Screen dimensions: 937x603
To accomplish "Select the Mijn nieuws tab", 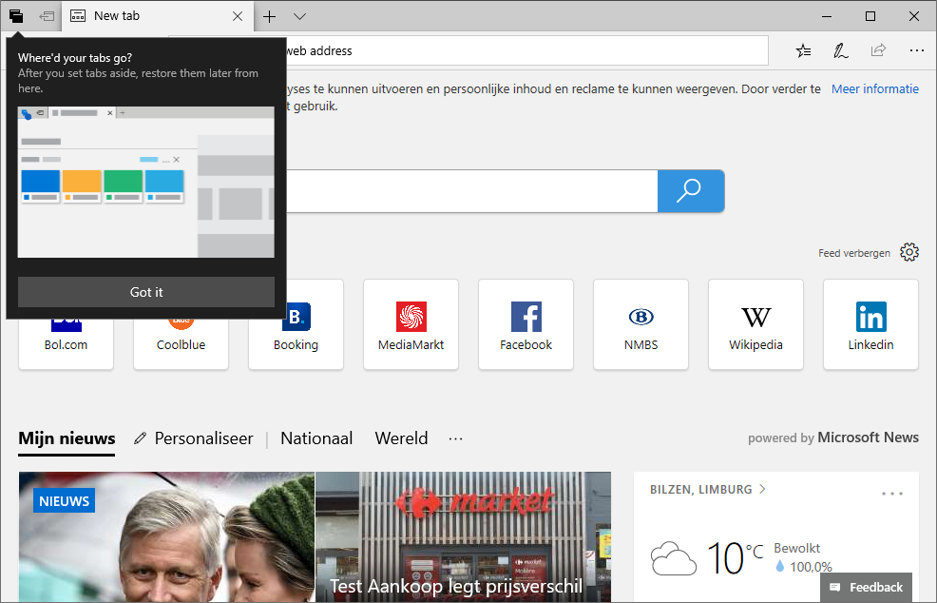I will [67, 438].
